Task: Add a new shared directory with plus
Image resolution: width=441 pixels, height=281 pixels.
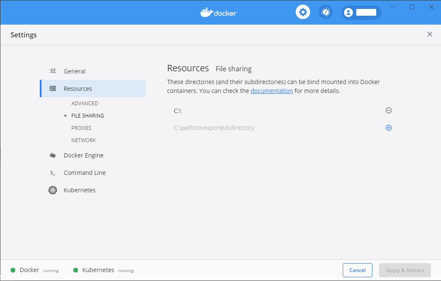Action: pos(388,128)
